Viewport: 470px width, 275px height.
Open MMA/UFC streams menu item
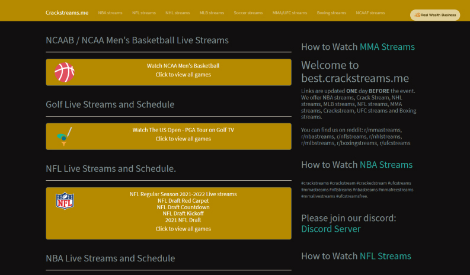click(290, 12)
